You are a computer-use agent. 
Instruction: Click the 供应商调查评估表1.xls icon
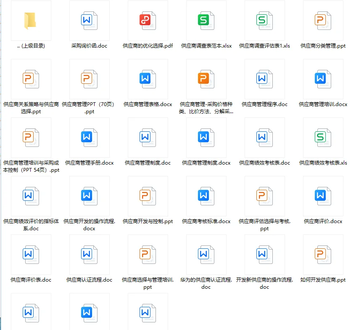pos(264,21)
